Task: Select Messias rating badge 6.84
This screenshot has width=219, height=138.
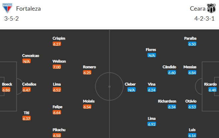Action: [x=192, y=72]
